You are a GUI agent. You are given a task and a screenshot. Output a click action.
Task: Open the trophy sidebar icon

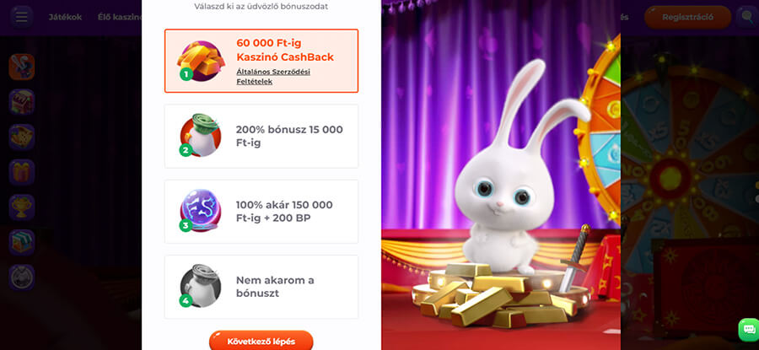pyautogui.click(x=22, y=207)
